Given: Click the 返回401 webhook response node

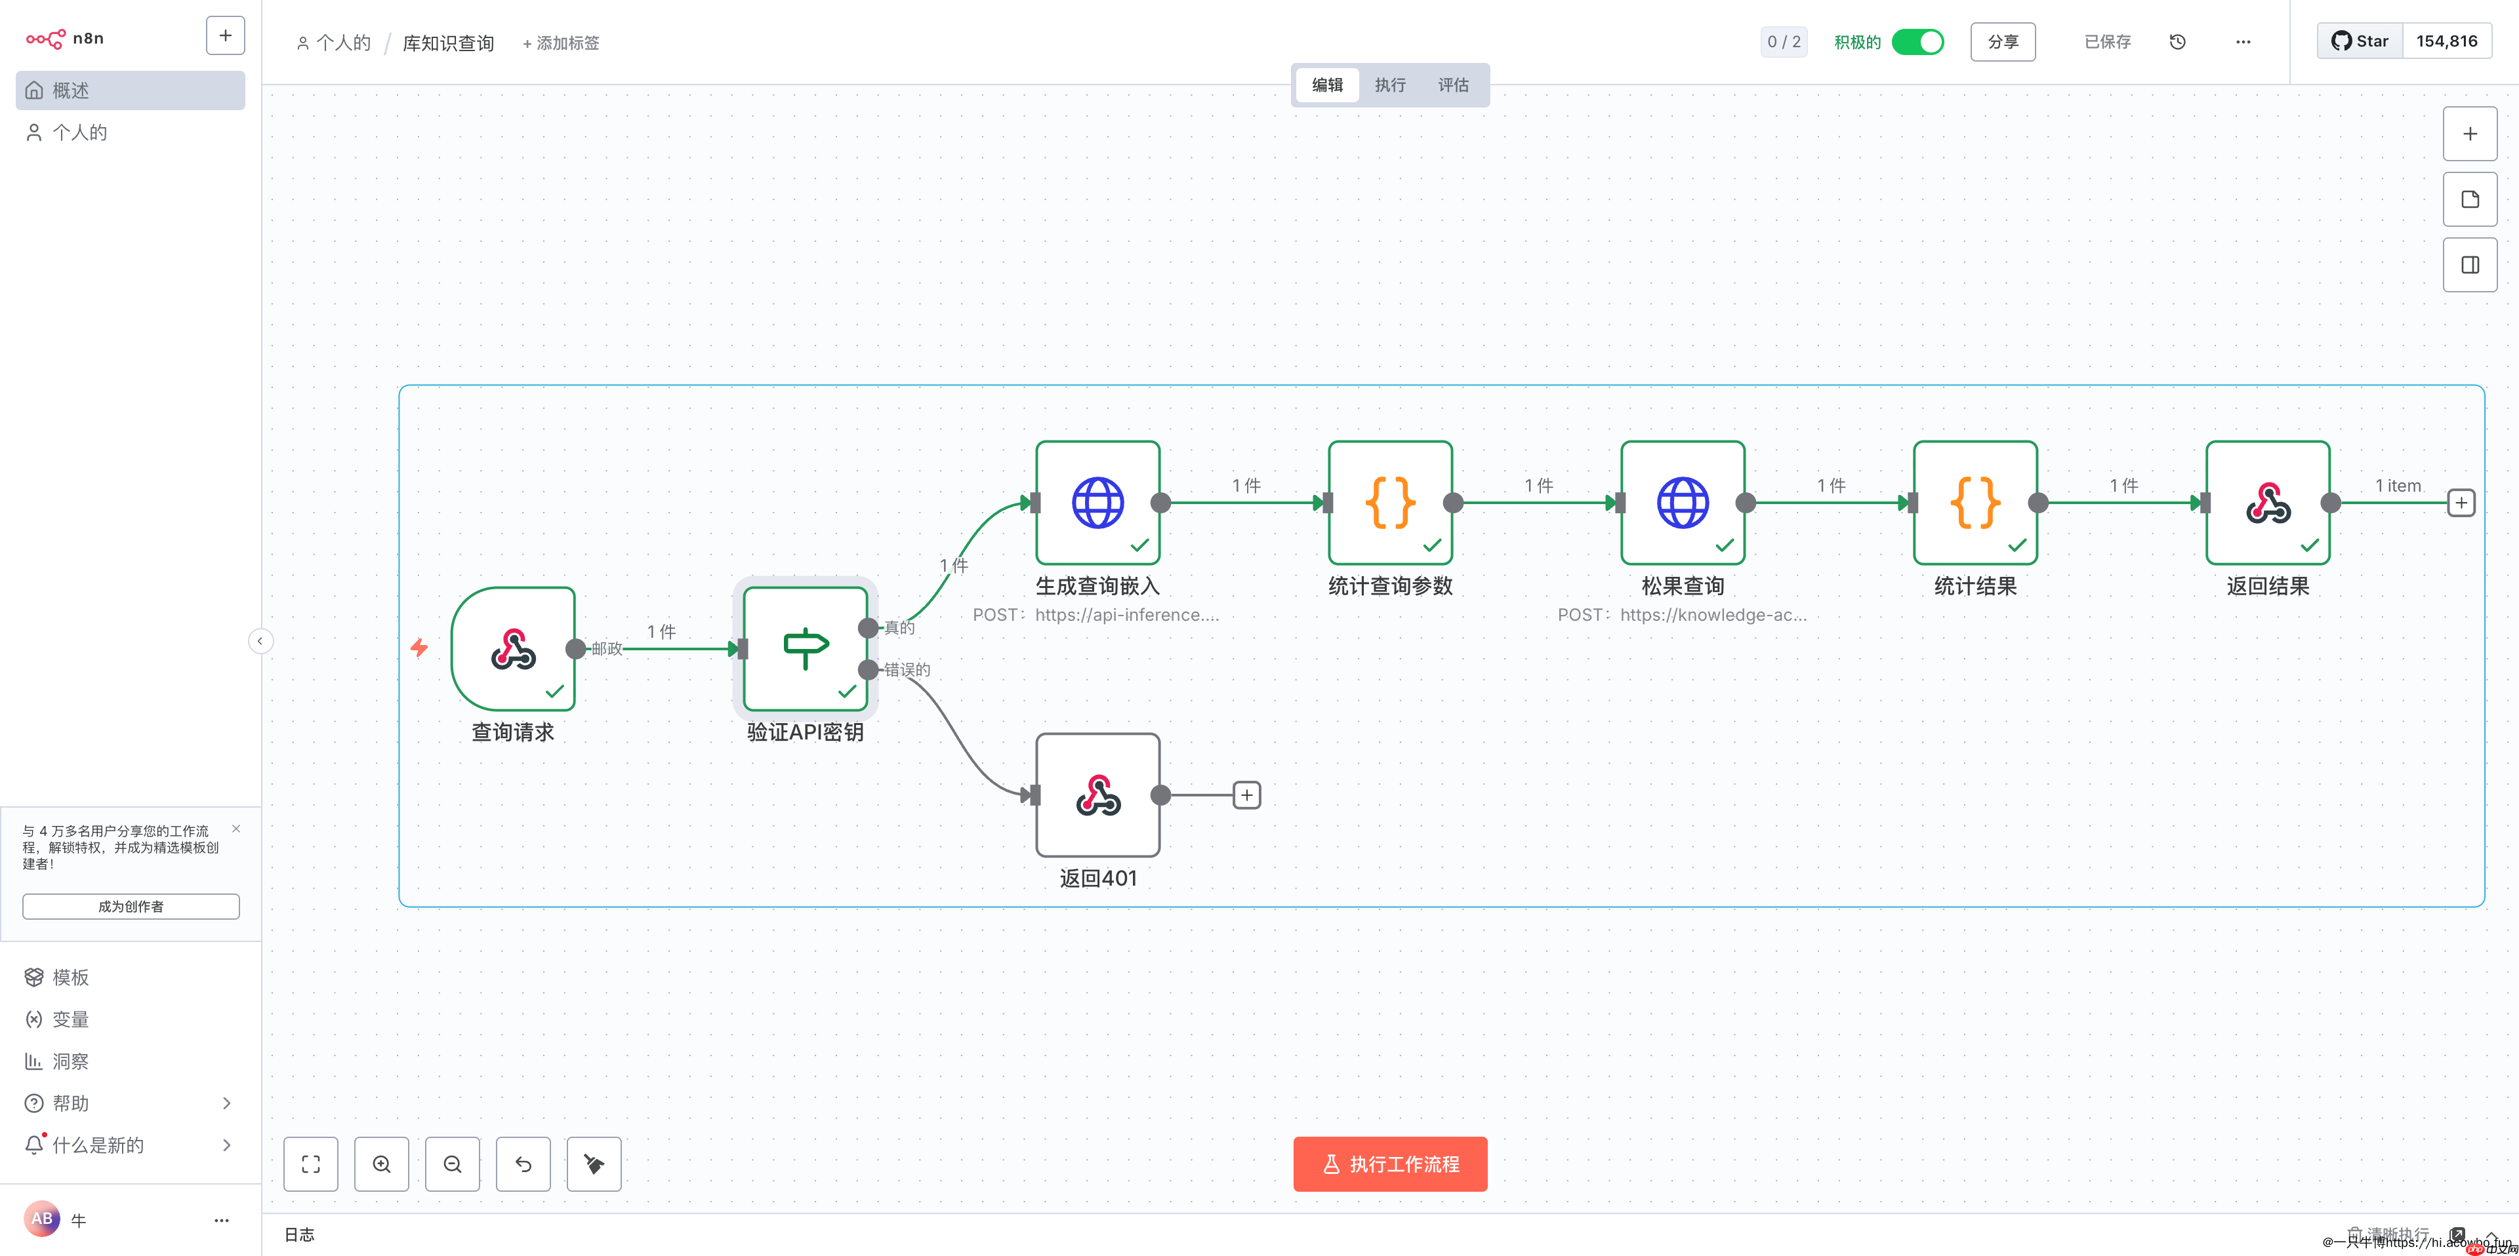Looking at the screenshot, I should point(1097,795).
